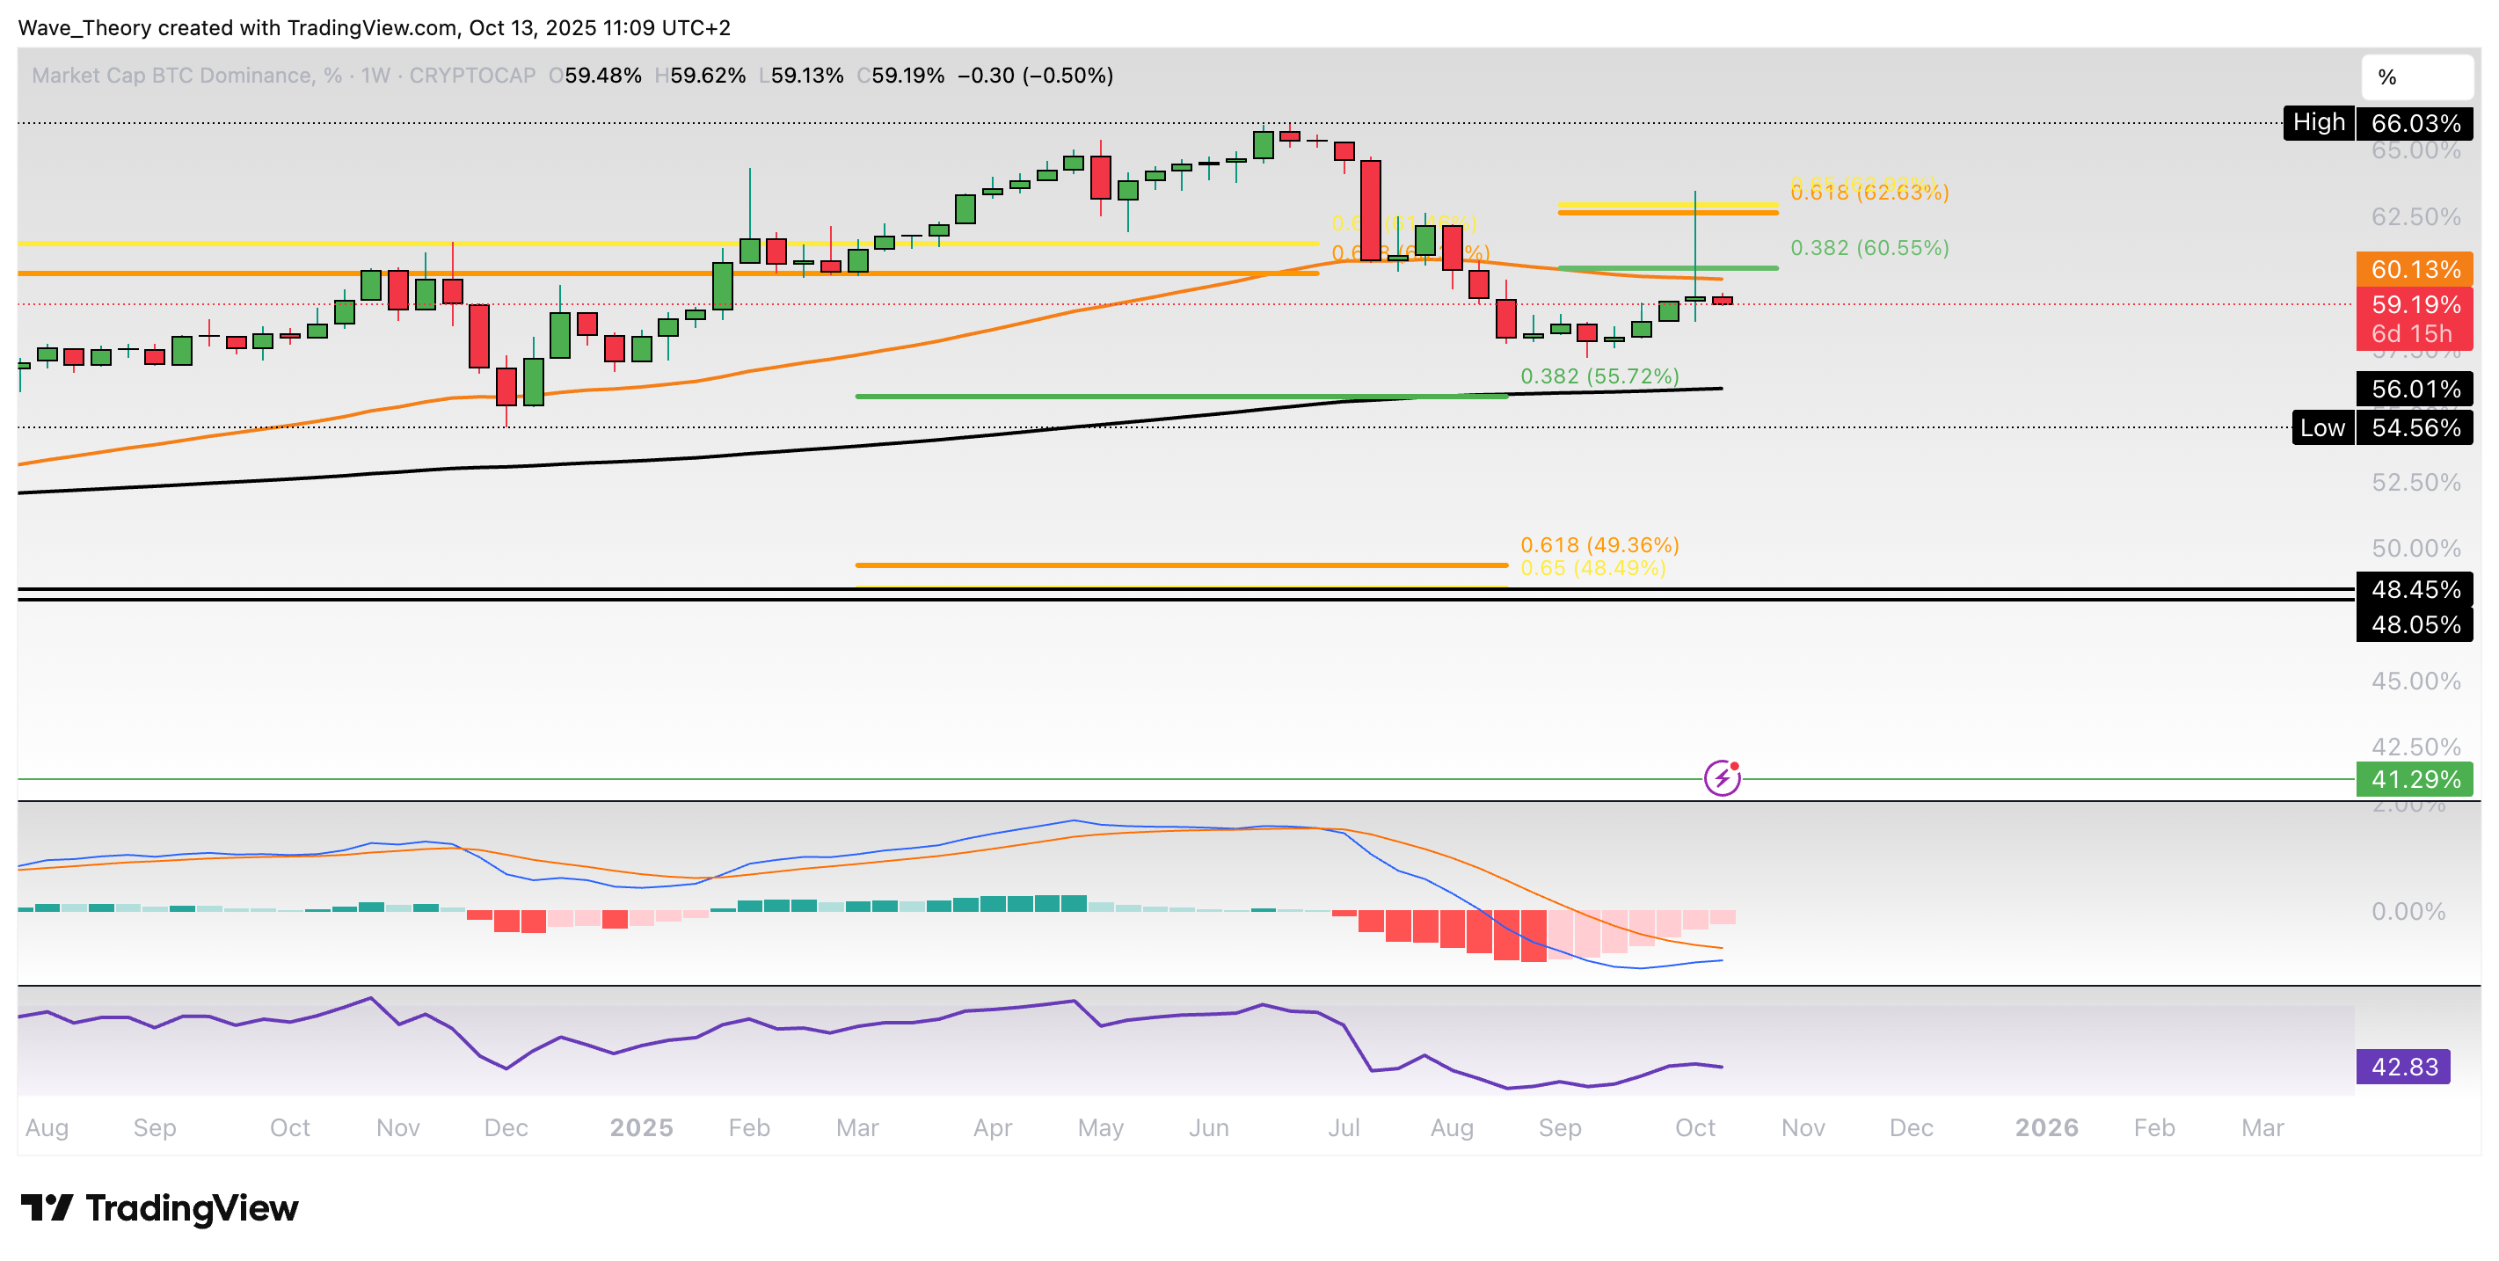The width and height of the screenshot is (2499, 1261).
Task: Select the 0.382 (55.72%) Fibonacci level line
Action: point(1164,395)
